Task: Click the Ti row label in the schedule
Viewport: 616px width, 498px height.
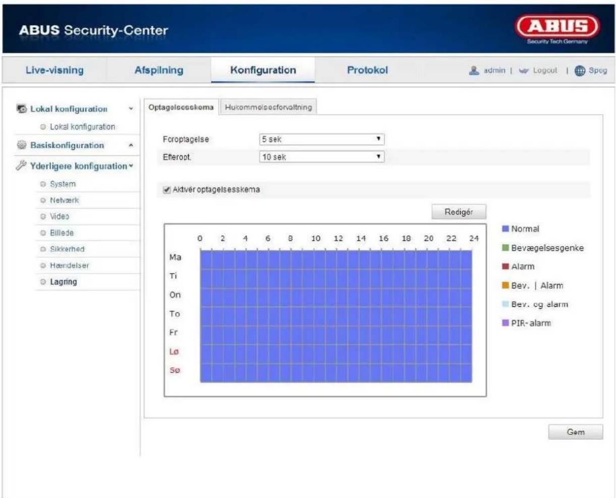Action: point(173,276)
